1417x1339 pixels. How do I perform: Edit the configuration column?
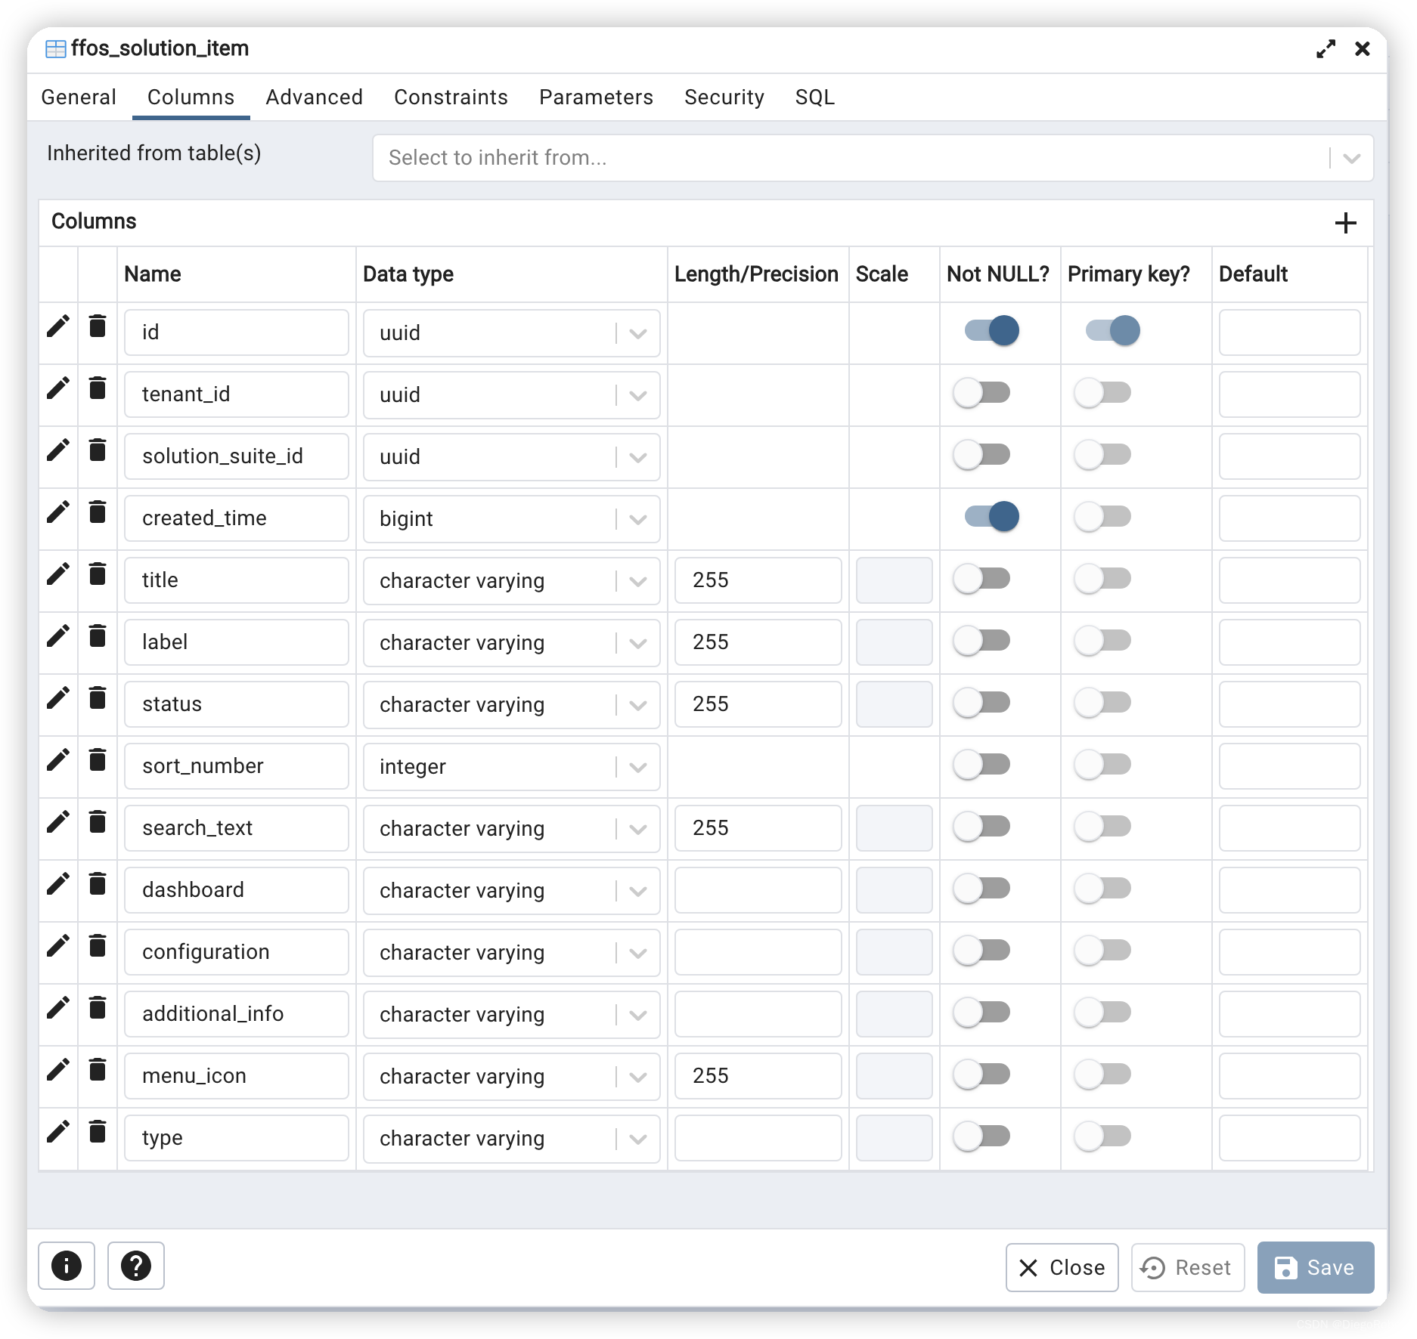pos(58,946)
